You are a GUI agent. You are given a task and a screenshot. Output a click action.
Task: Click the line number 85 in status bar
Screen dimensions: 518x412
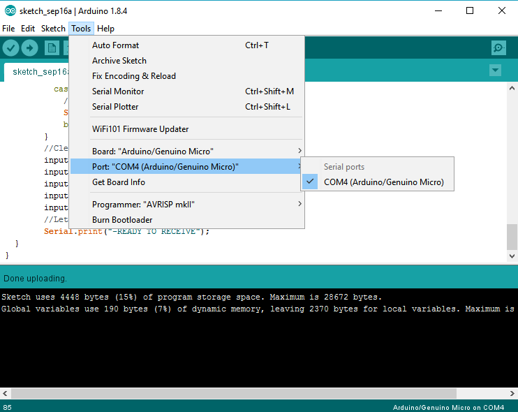(x=7, y=407)
